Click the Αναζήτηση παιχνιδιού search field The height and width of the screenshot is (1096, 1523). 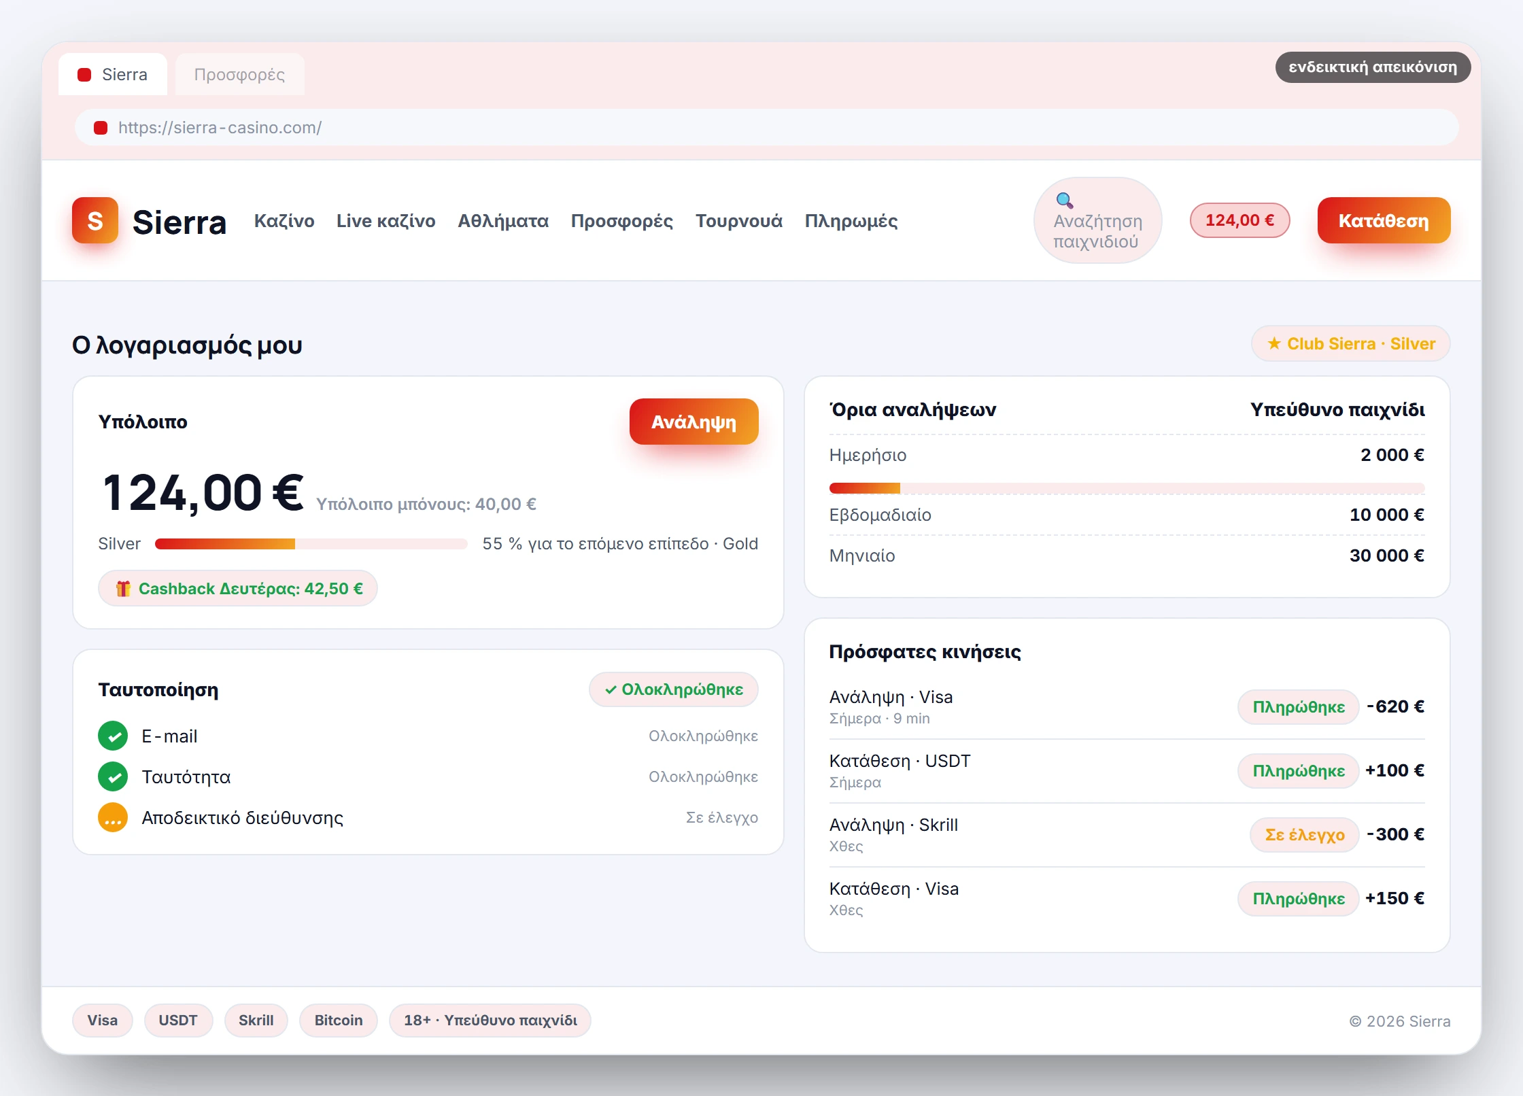point(1097,220)
